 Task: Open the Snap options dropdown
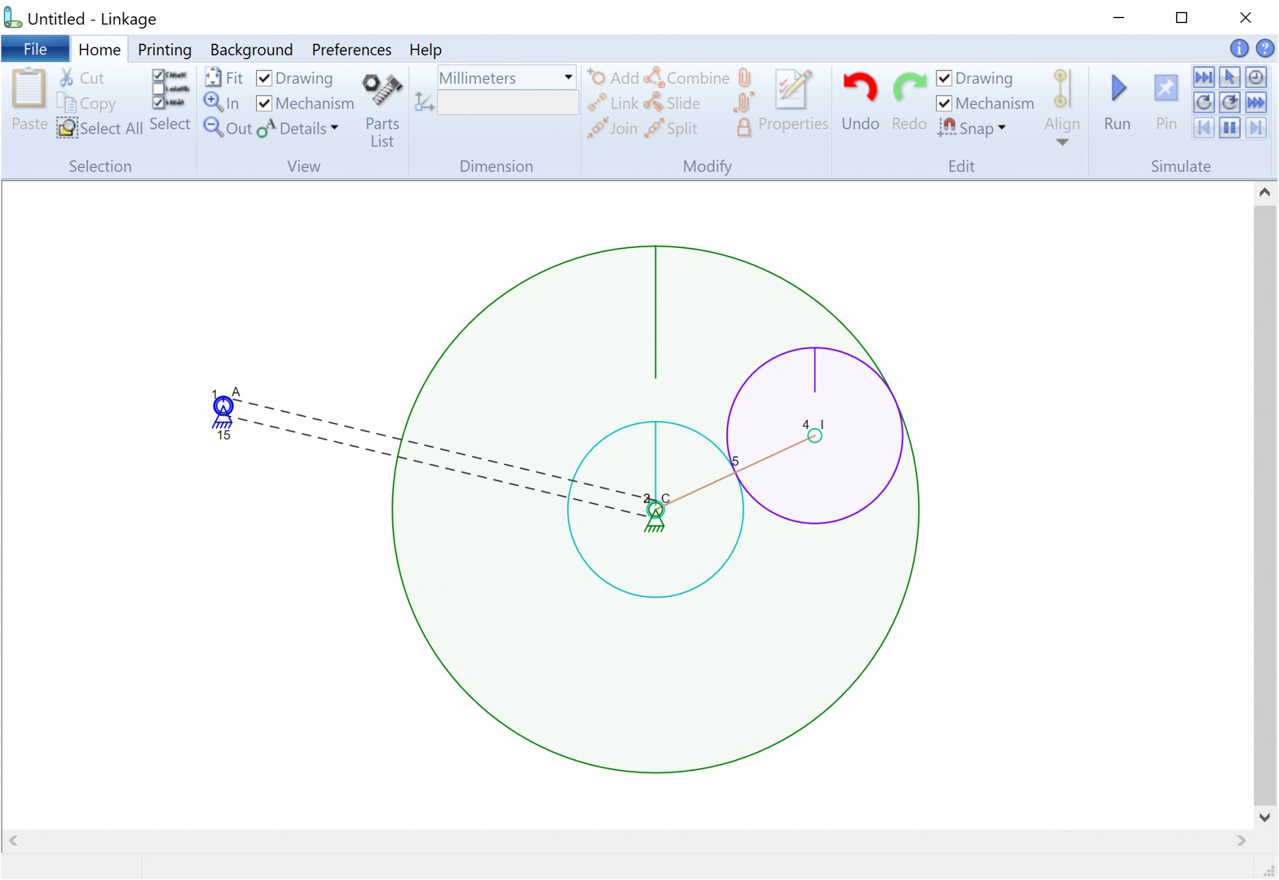tap(1002, 128)
